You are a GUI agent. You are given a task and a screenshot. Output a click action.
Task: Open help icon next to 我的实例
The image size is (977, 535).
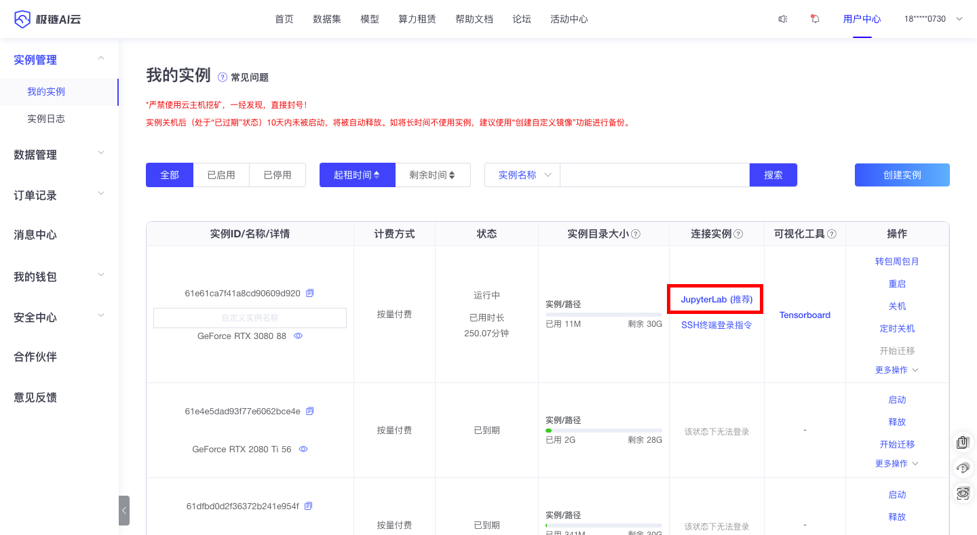(221, 77)
